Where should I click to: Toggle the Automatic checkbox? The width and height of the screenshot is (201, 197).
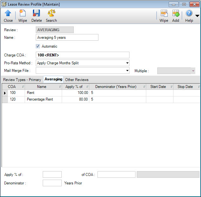click(x=38, y=46)
